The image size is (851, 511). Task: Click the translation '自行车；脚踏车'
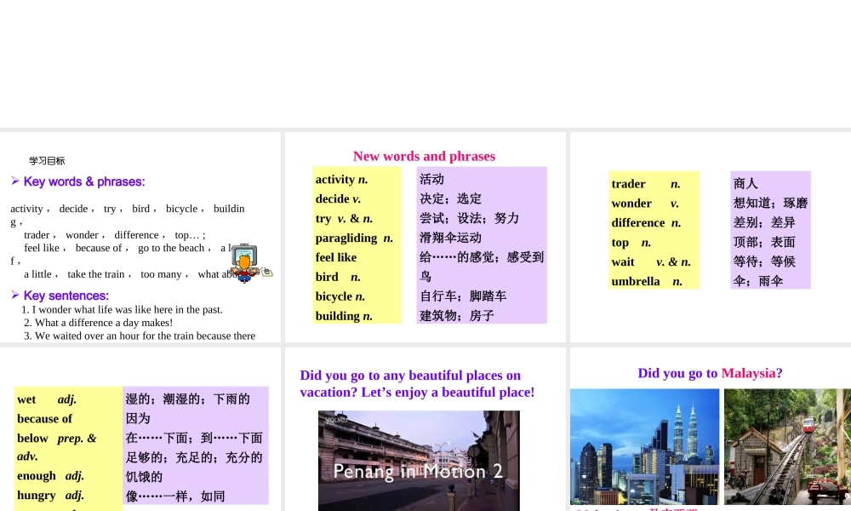(463, 296)
